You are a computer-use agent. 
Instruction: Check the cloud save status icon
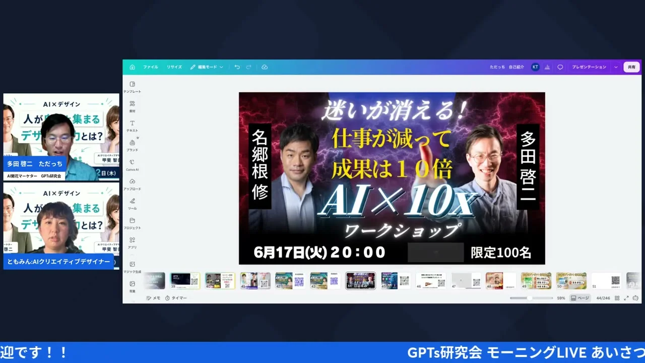265,67
